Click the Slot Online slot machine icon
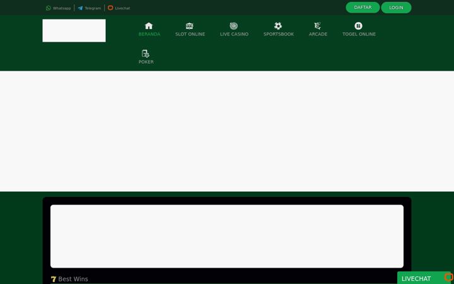 point(190,26)
